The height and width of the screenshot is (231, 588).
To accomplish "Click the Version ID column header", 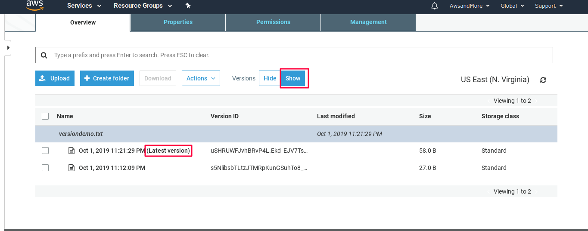I will tap(224, 116).
